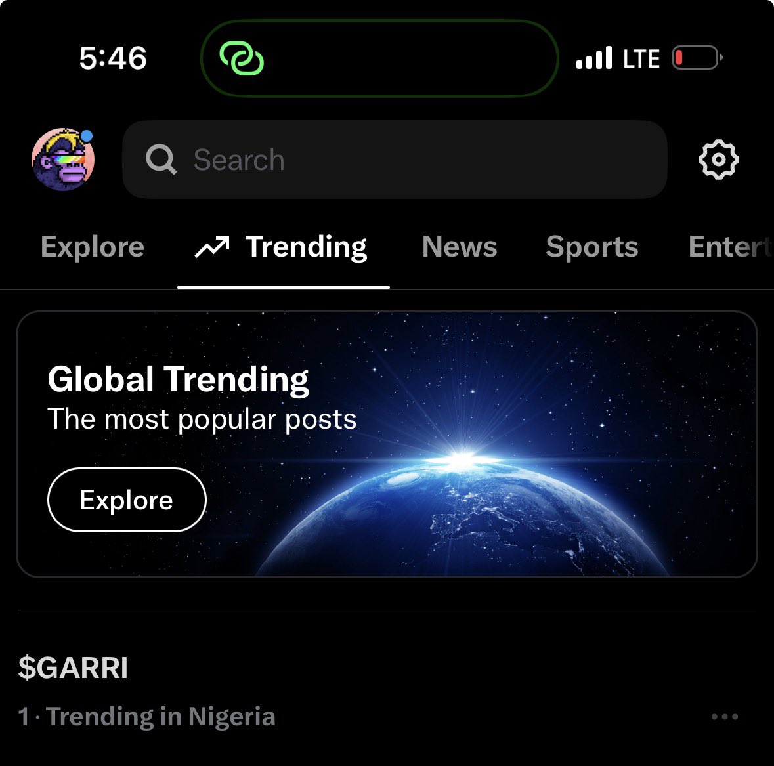
Task: Open the Sports tab
Action: 592,247
